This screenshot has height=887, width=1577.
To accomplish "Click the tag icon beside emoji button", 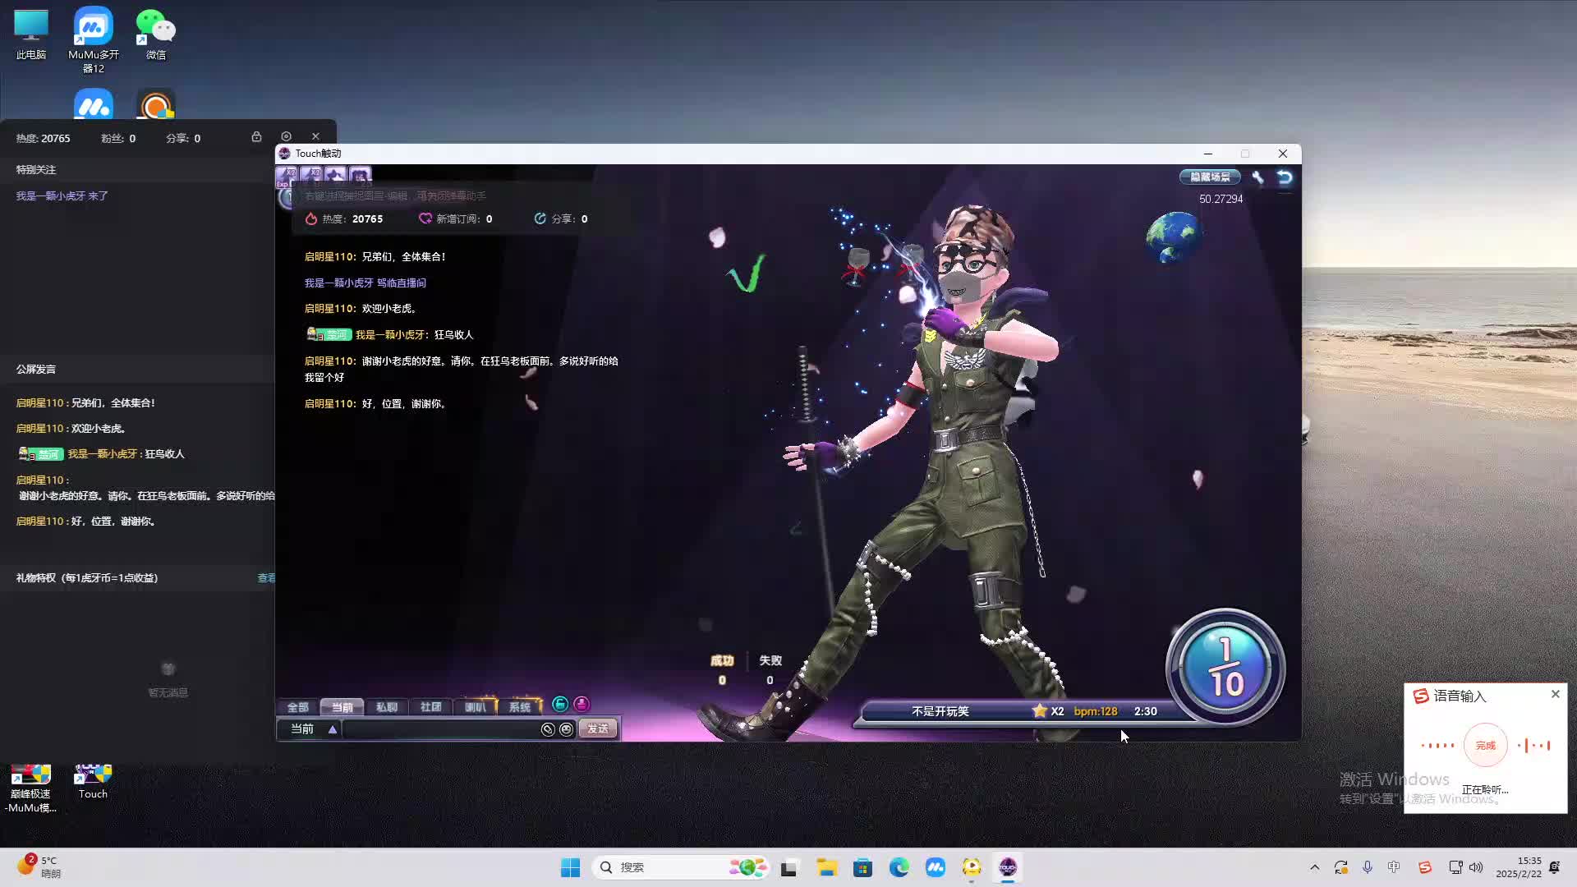I will 548,729.
